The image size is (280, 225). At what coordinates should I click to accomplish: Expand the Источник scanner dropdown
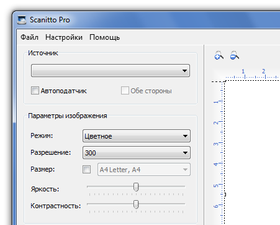tap(111, 71)
